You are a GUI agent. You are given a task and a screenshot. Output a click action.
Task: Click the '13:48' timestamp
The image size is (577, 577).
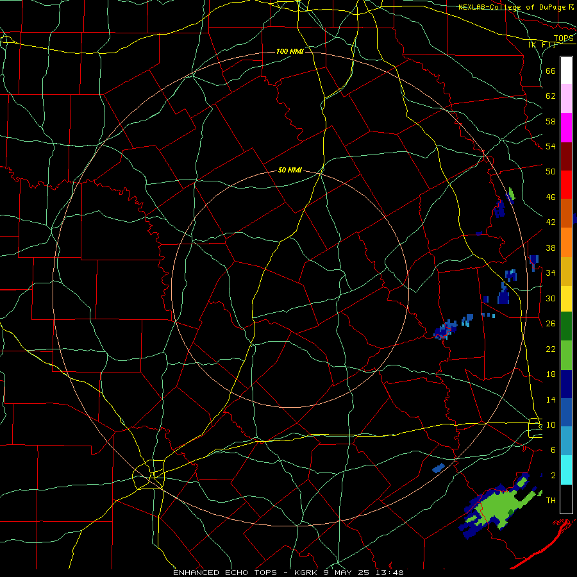click(389, 573)
